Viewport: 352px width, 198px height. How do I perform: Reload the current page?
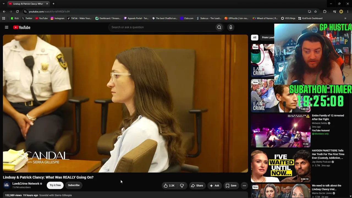17,12
